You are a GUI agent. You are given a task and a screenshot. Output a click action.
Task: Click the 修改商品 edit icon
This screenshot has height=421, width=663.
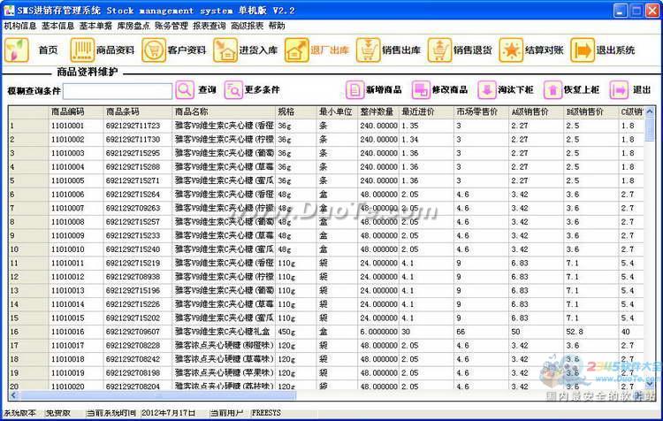(x=421, y=89)
